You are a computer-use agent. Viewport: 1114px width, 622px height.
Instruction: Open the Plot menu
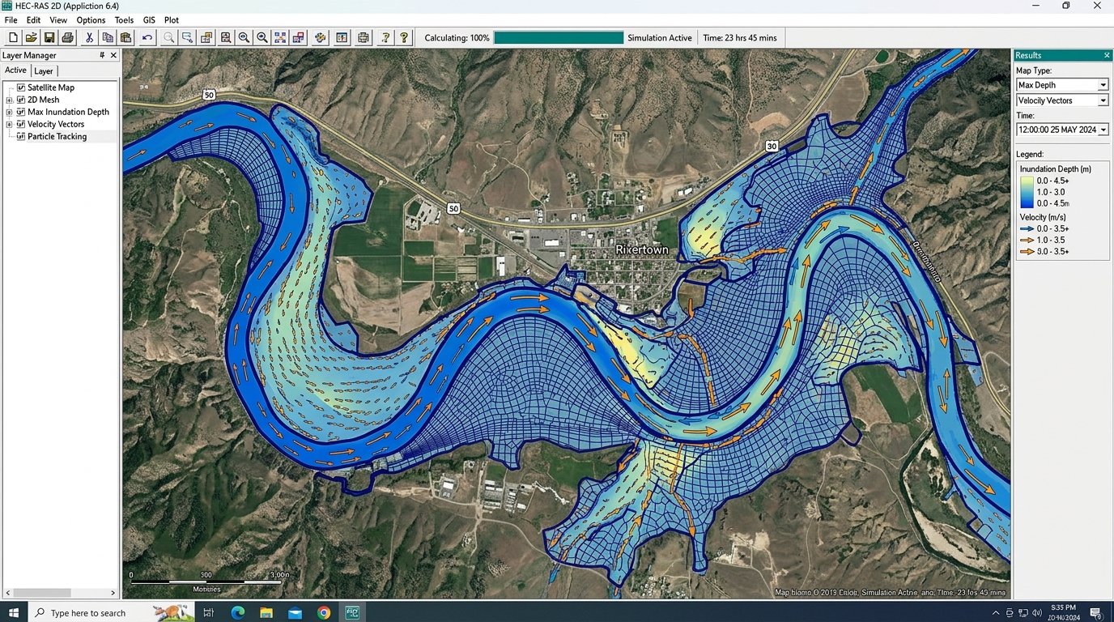(x=172, y=19)
